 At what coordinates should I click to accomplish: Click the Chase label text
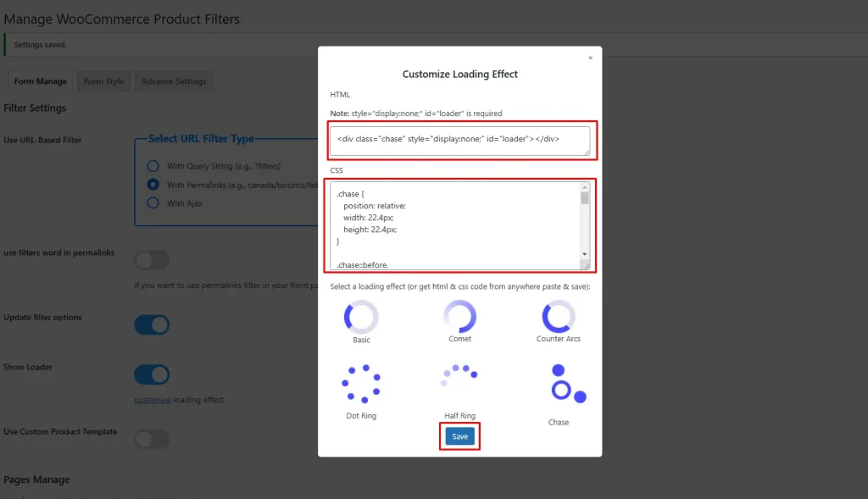pyautogui.click(x=558, y=422)
